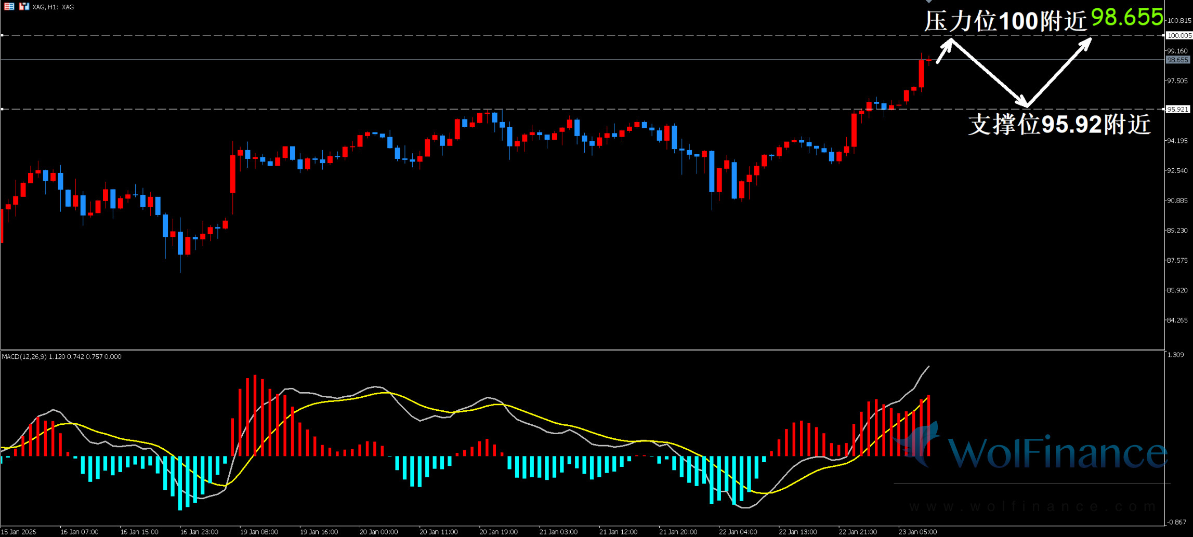
Task: Click the chart shift triangle marker at top
Action: tap(928, 2)
